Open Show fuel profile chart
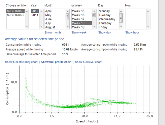165x125 pixels. tap(56, 62)
